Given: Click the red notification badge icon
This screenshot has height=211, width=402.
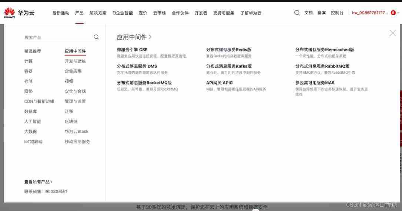Looking at the screenshot, I should tap(393, 13).
